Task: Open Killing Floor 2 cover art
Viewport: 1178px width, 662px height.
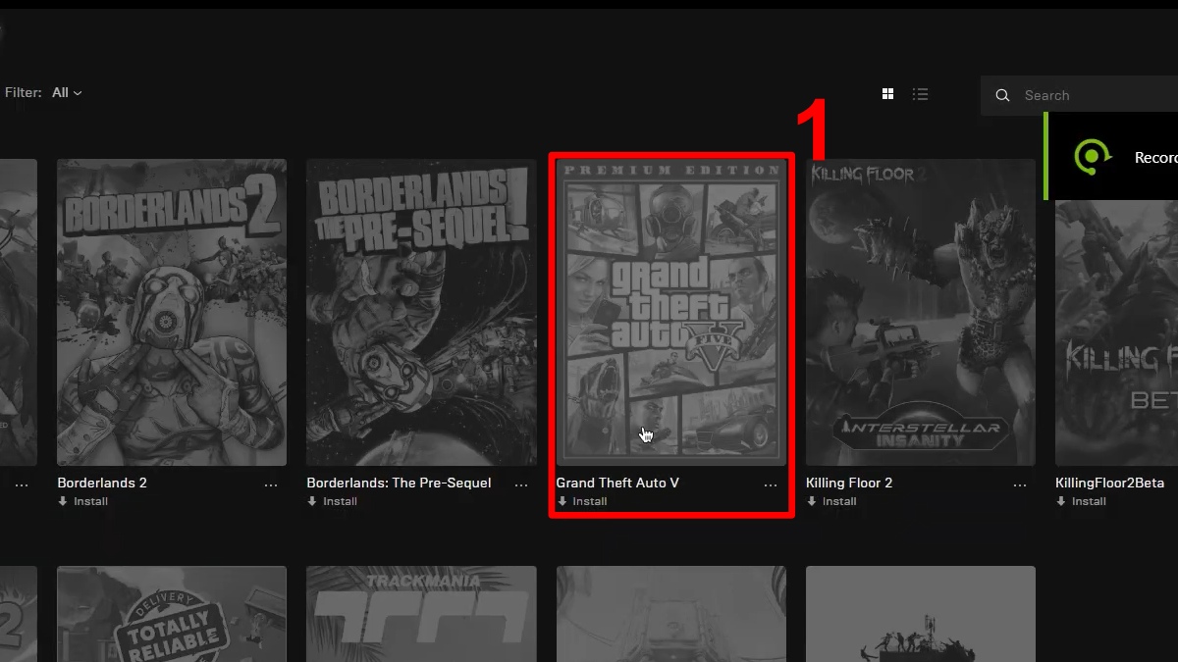Action: tap(921, 312)
